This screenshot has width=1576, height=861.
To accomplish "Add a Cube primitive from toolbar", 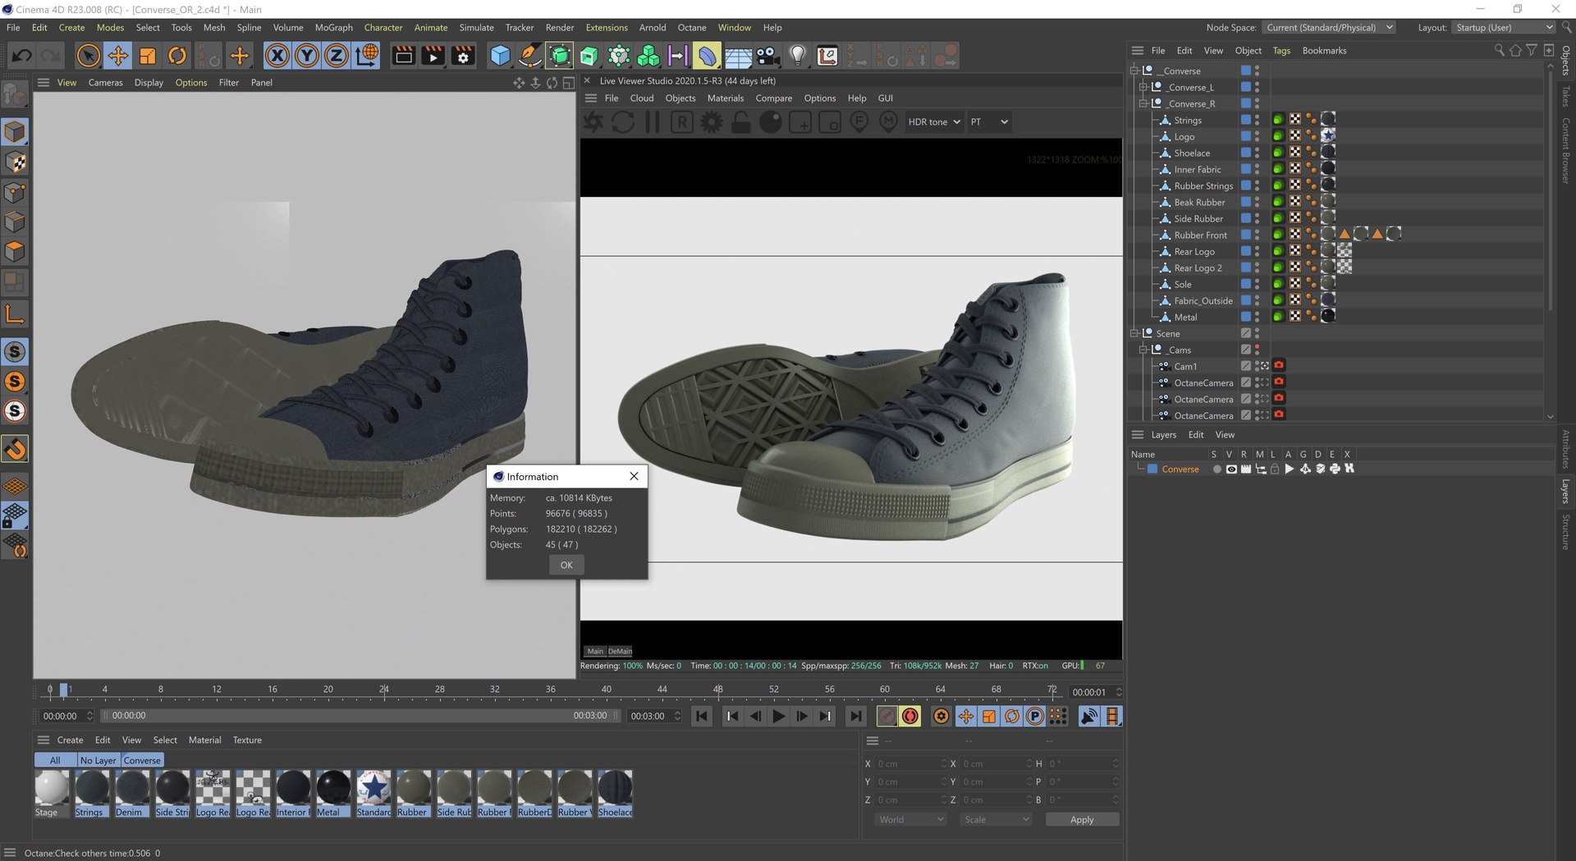I will (x=500, y=56).
